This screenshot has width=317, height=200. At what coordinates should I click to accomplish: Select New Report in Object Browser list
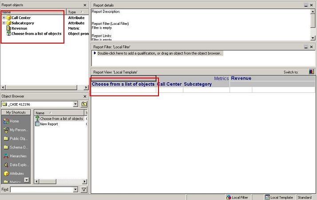(x=49, y=124)
